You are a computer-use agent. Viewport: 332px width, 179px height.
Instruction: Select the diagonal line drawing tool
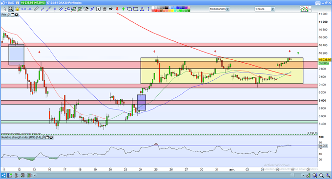pyautogui.click(x=48, y=9)
